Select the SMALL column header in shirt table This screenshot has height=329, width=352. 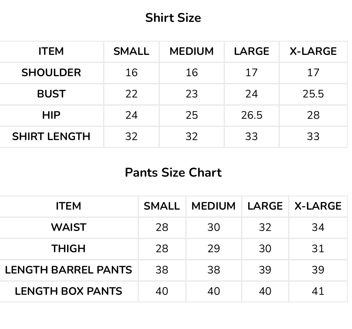[x=131, y=51]
